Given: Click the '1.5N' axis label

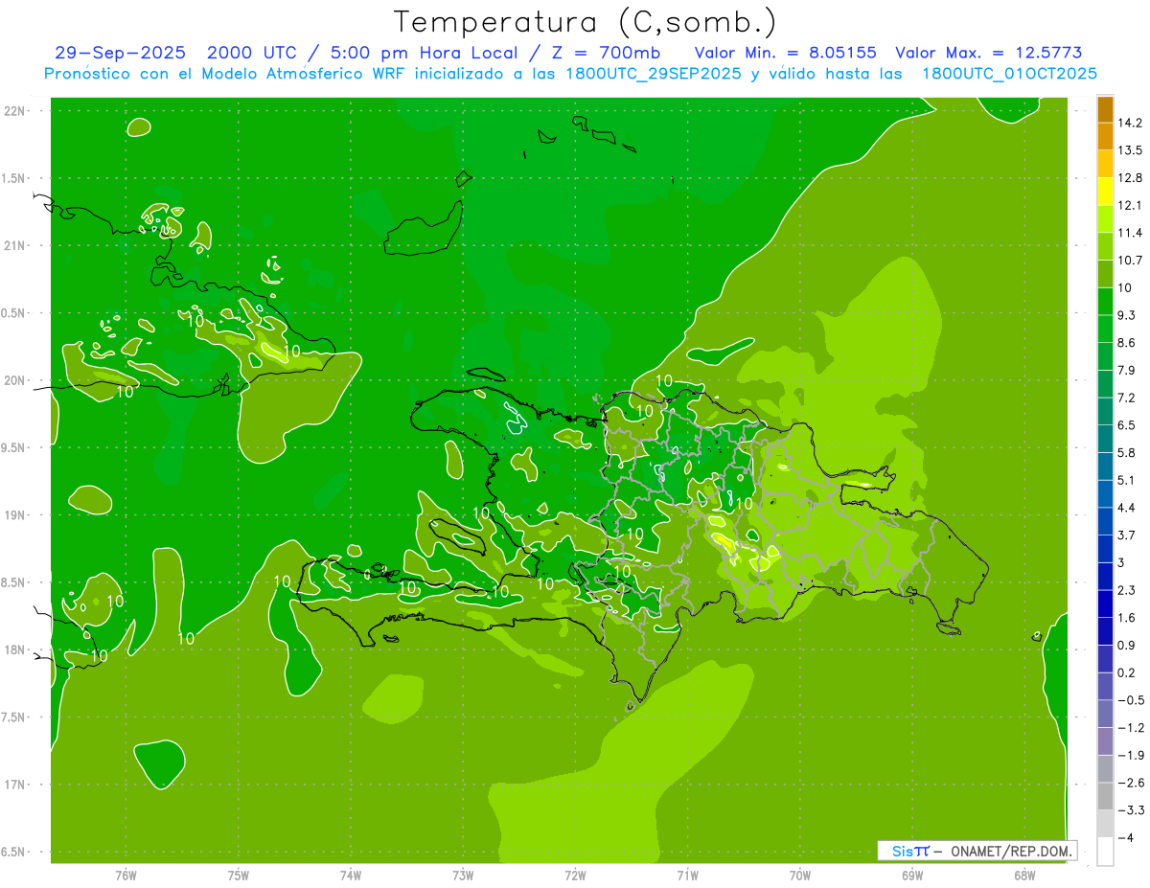Looking at the screenshot, I should (x=14, y=178).
